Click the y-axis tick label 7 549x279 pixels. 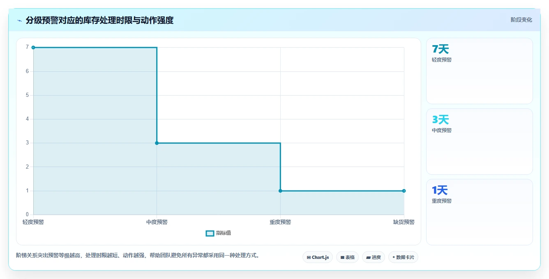27,47
